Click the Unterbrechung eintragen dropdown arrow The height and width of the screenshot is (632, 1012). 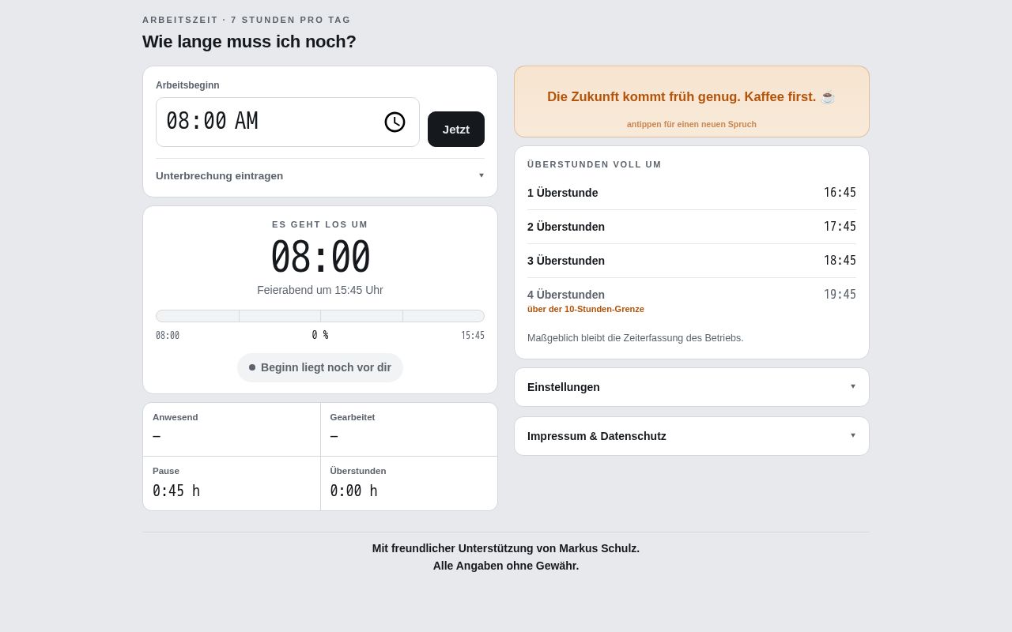pos(481,175)
